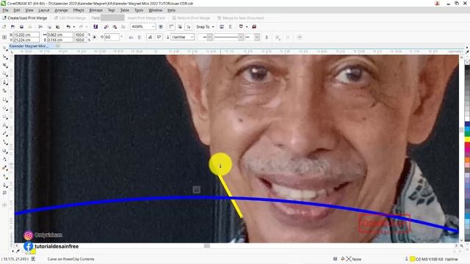Toggle the Close Curve button
The height and width of the screenshot is (264, 470).
267,37
